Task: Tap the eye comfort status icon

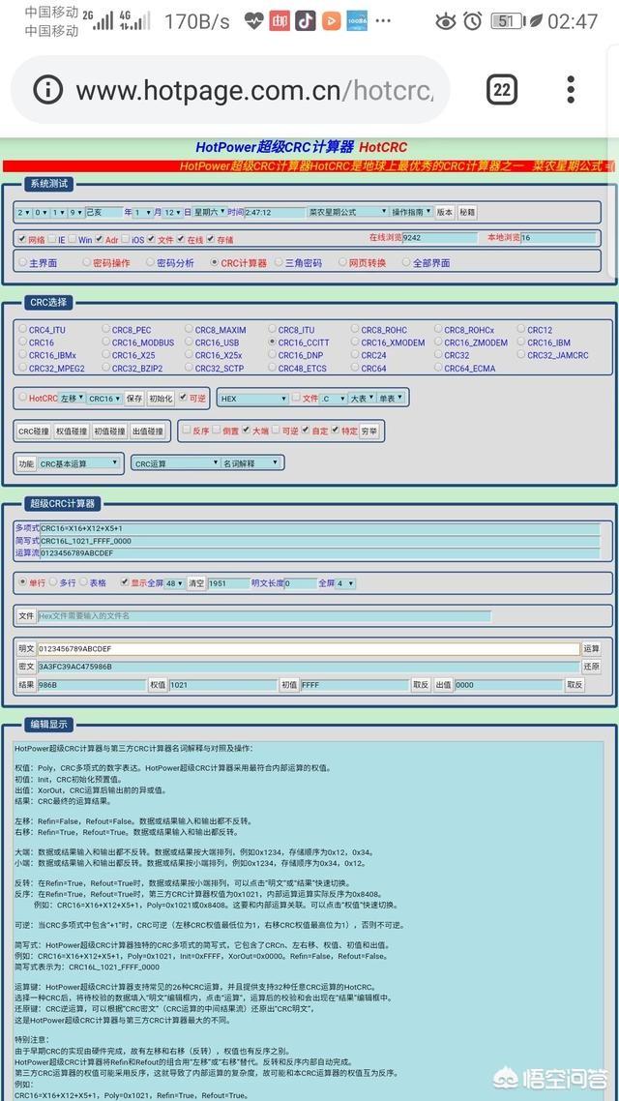Action: pyautogui.click(x=446, y=21)
